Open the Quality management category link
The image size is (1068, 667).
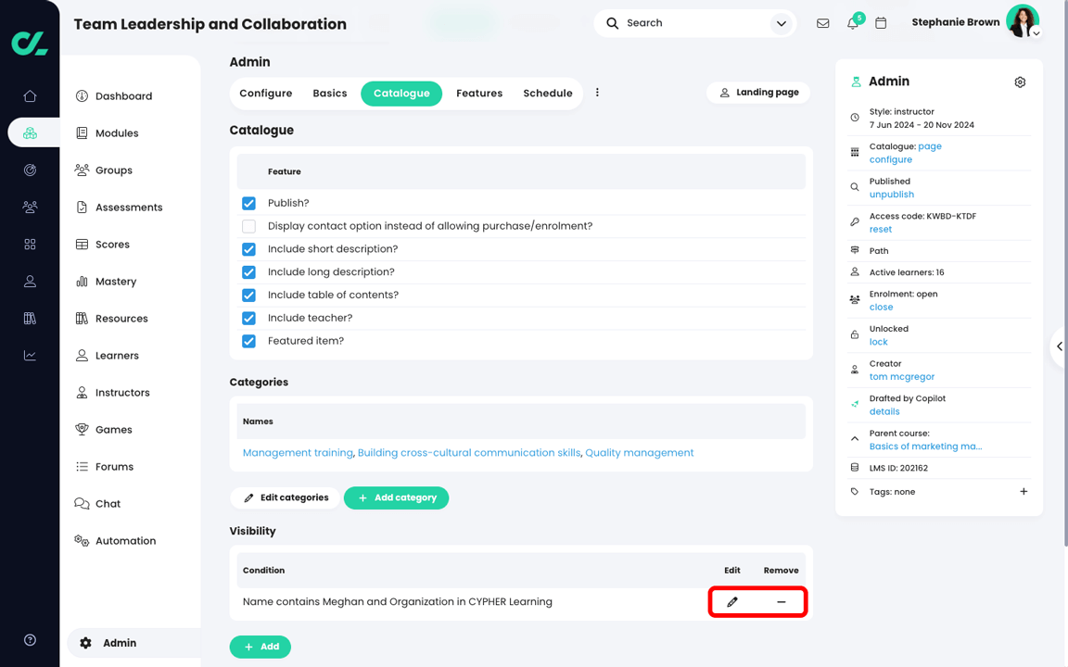(639, 453)
